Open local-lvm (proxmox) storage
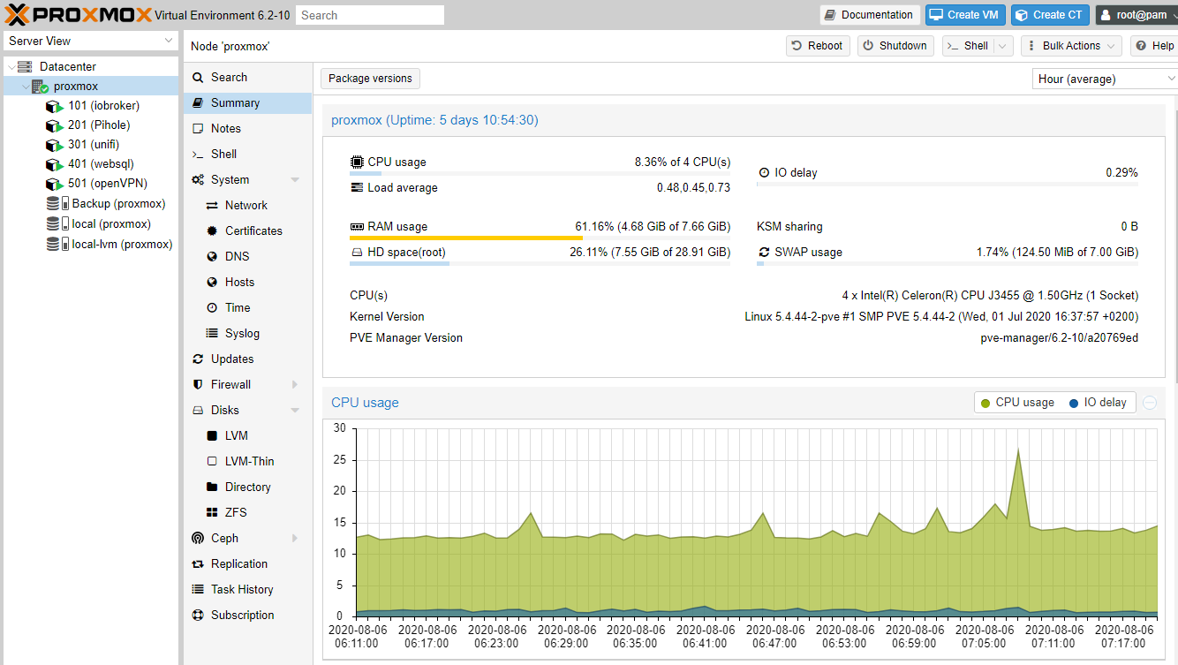 point(122,244)
